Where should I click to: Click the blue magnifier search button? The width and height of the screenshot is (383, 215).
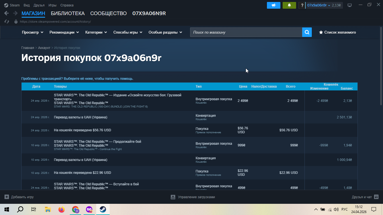[307, 32]
